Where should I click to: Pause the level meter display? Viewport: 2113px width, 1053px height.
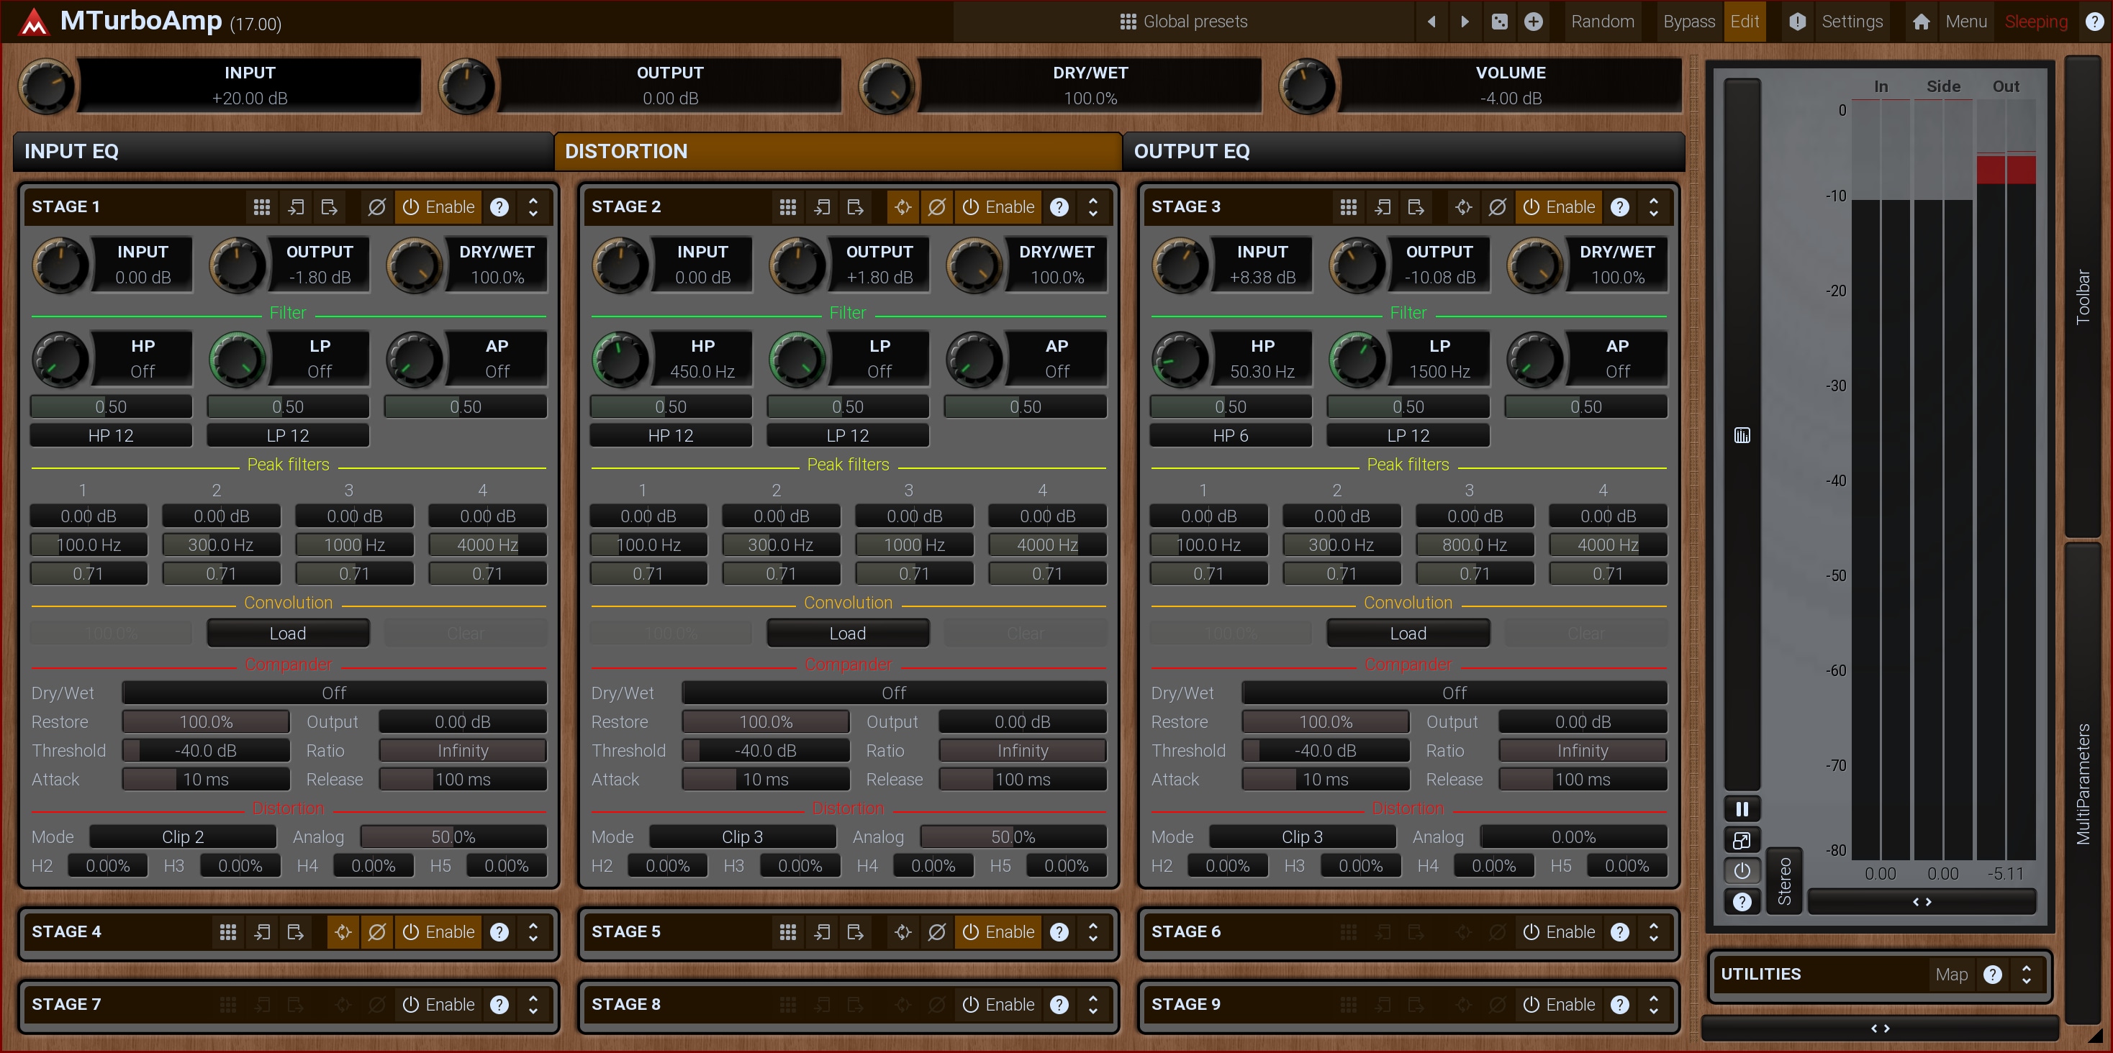[x=1742, y=809]
